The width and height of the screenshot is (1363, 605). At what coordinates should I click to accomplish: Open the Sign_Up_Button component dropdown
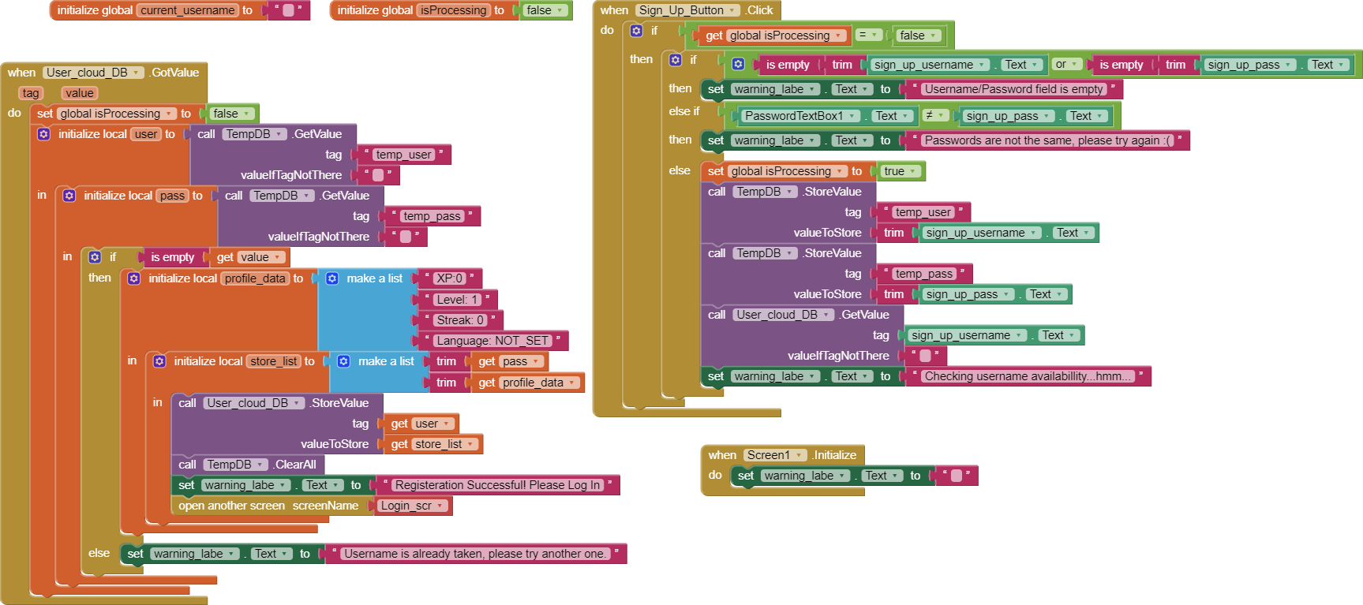pos(733,10)
